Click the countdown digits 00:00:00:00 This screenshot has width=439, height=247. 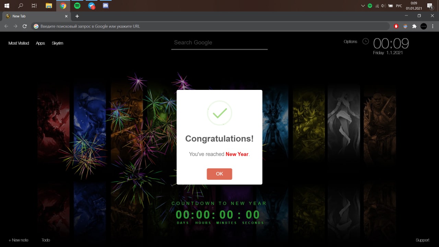[x=218, y=215]
